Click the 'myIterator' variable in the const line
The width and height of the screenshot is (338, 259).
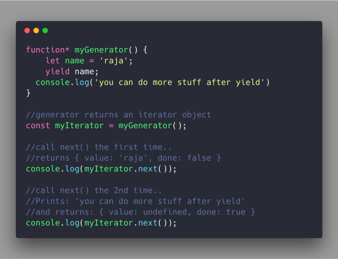(x=79, y=125)
